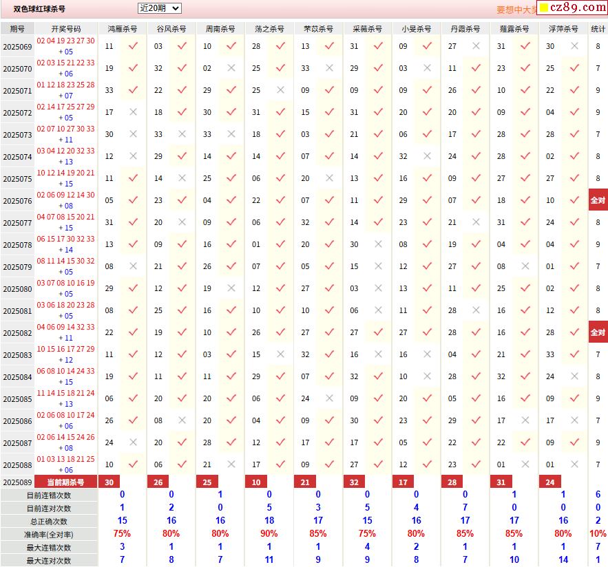Click the 目前连对次数 row label
The width and height of the screenshot is (608, 567).
point(49,509)
